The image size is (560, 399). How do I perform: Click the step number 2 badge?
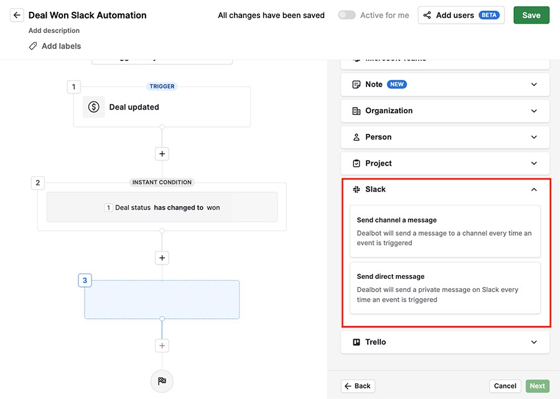coord(37,182)
